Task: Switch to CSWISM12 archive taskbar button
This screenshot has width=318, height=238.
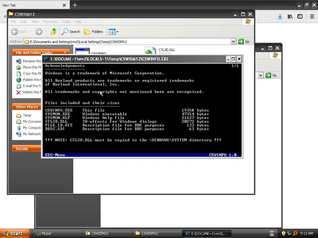Action: click(107, 233)
